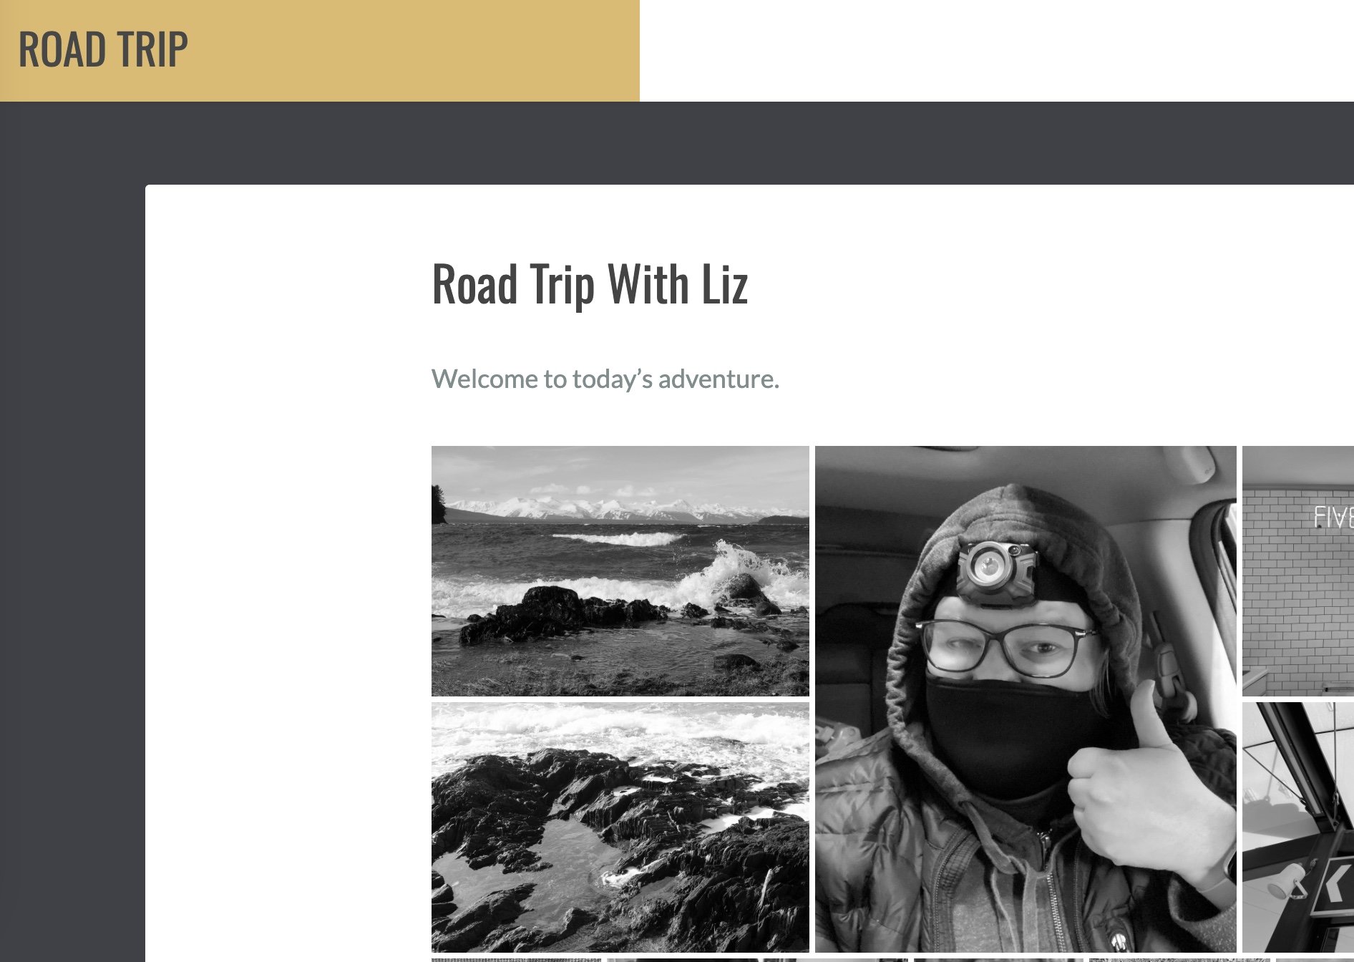
Task: Click the Welcome to today's adventure text
Action: (x=605, y=379)
